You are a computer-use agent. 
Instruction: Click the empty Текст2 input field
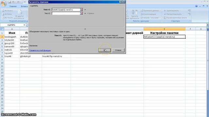(66, 13)
